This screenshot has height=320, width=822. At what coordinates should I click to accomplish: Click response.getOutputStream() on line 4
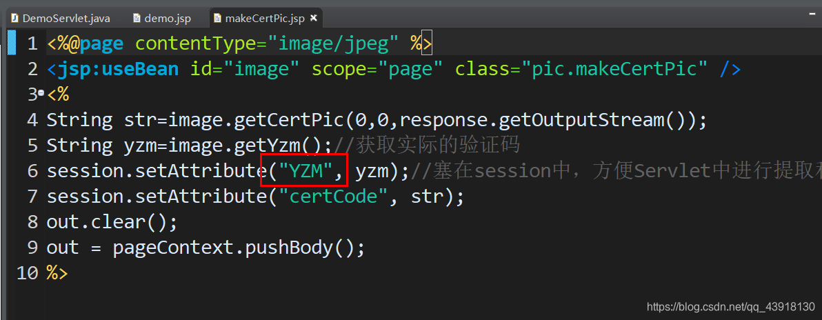(x=547, y=120)
